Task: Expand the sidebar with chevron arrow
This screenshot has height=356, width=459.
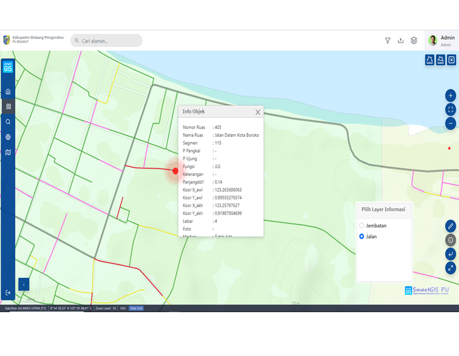Action: tap(23, 285)
